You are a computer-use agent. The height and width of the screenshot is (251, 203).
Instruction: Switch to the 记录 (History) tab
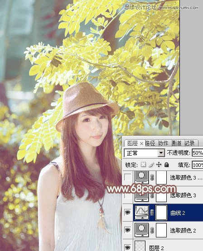[x=189, y=143]
